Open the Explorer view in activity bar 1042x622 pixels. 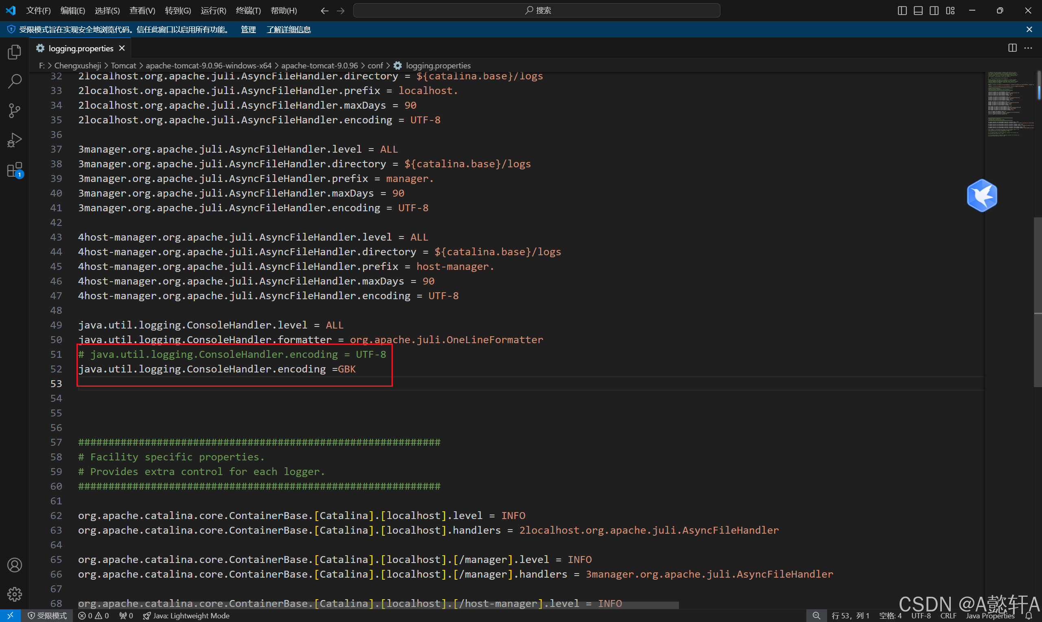coord(14,52)
